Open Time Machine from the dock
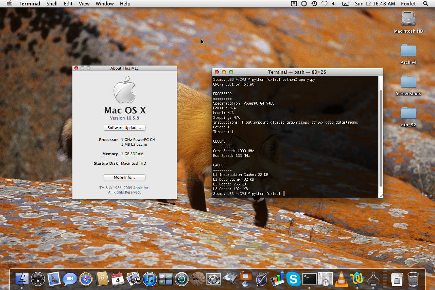 (x=181, y=279)
